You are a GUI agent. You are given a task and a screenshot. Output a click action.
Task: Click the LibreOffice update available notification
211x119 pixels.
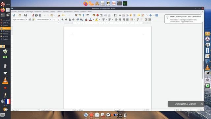(183, 19)
